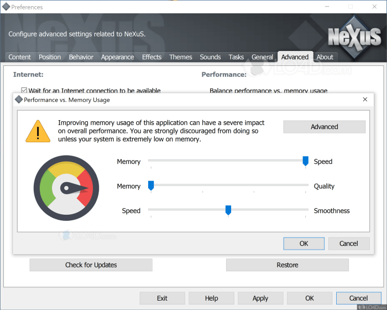Click the Nexus diamond icon in Preferences title
The height and width of the screenshot is (310, 387).
[x=6, y=7]
